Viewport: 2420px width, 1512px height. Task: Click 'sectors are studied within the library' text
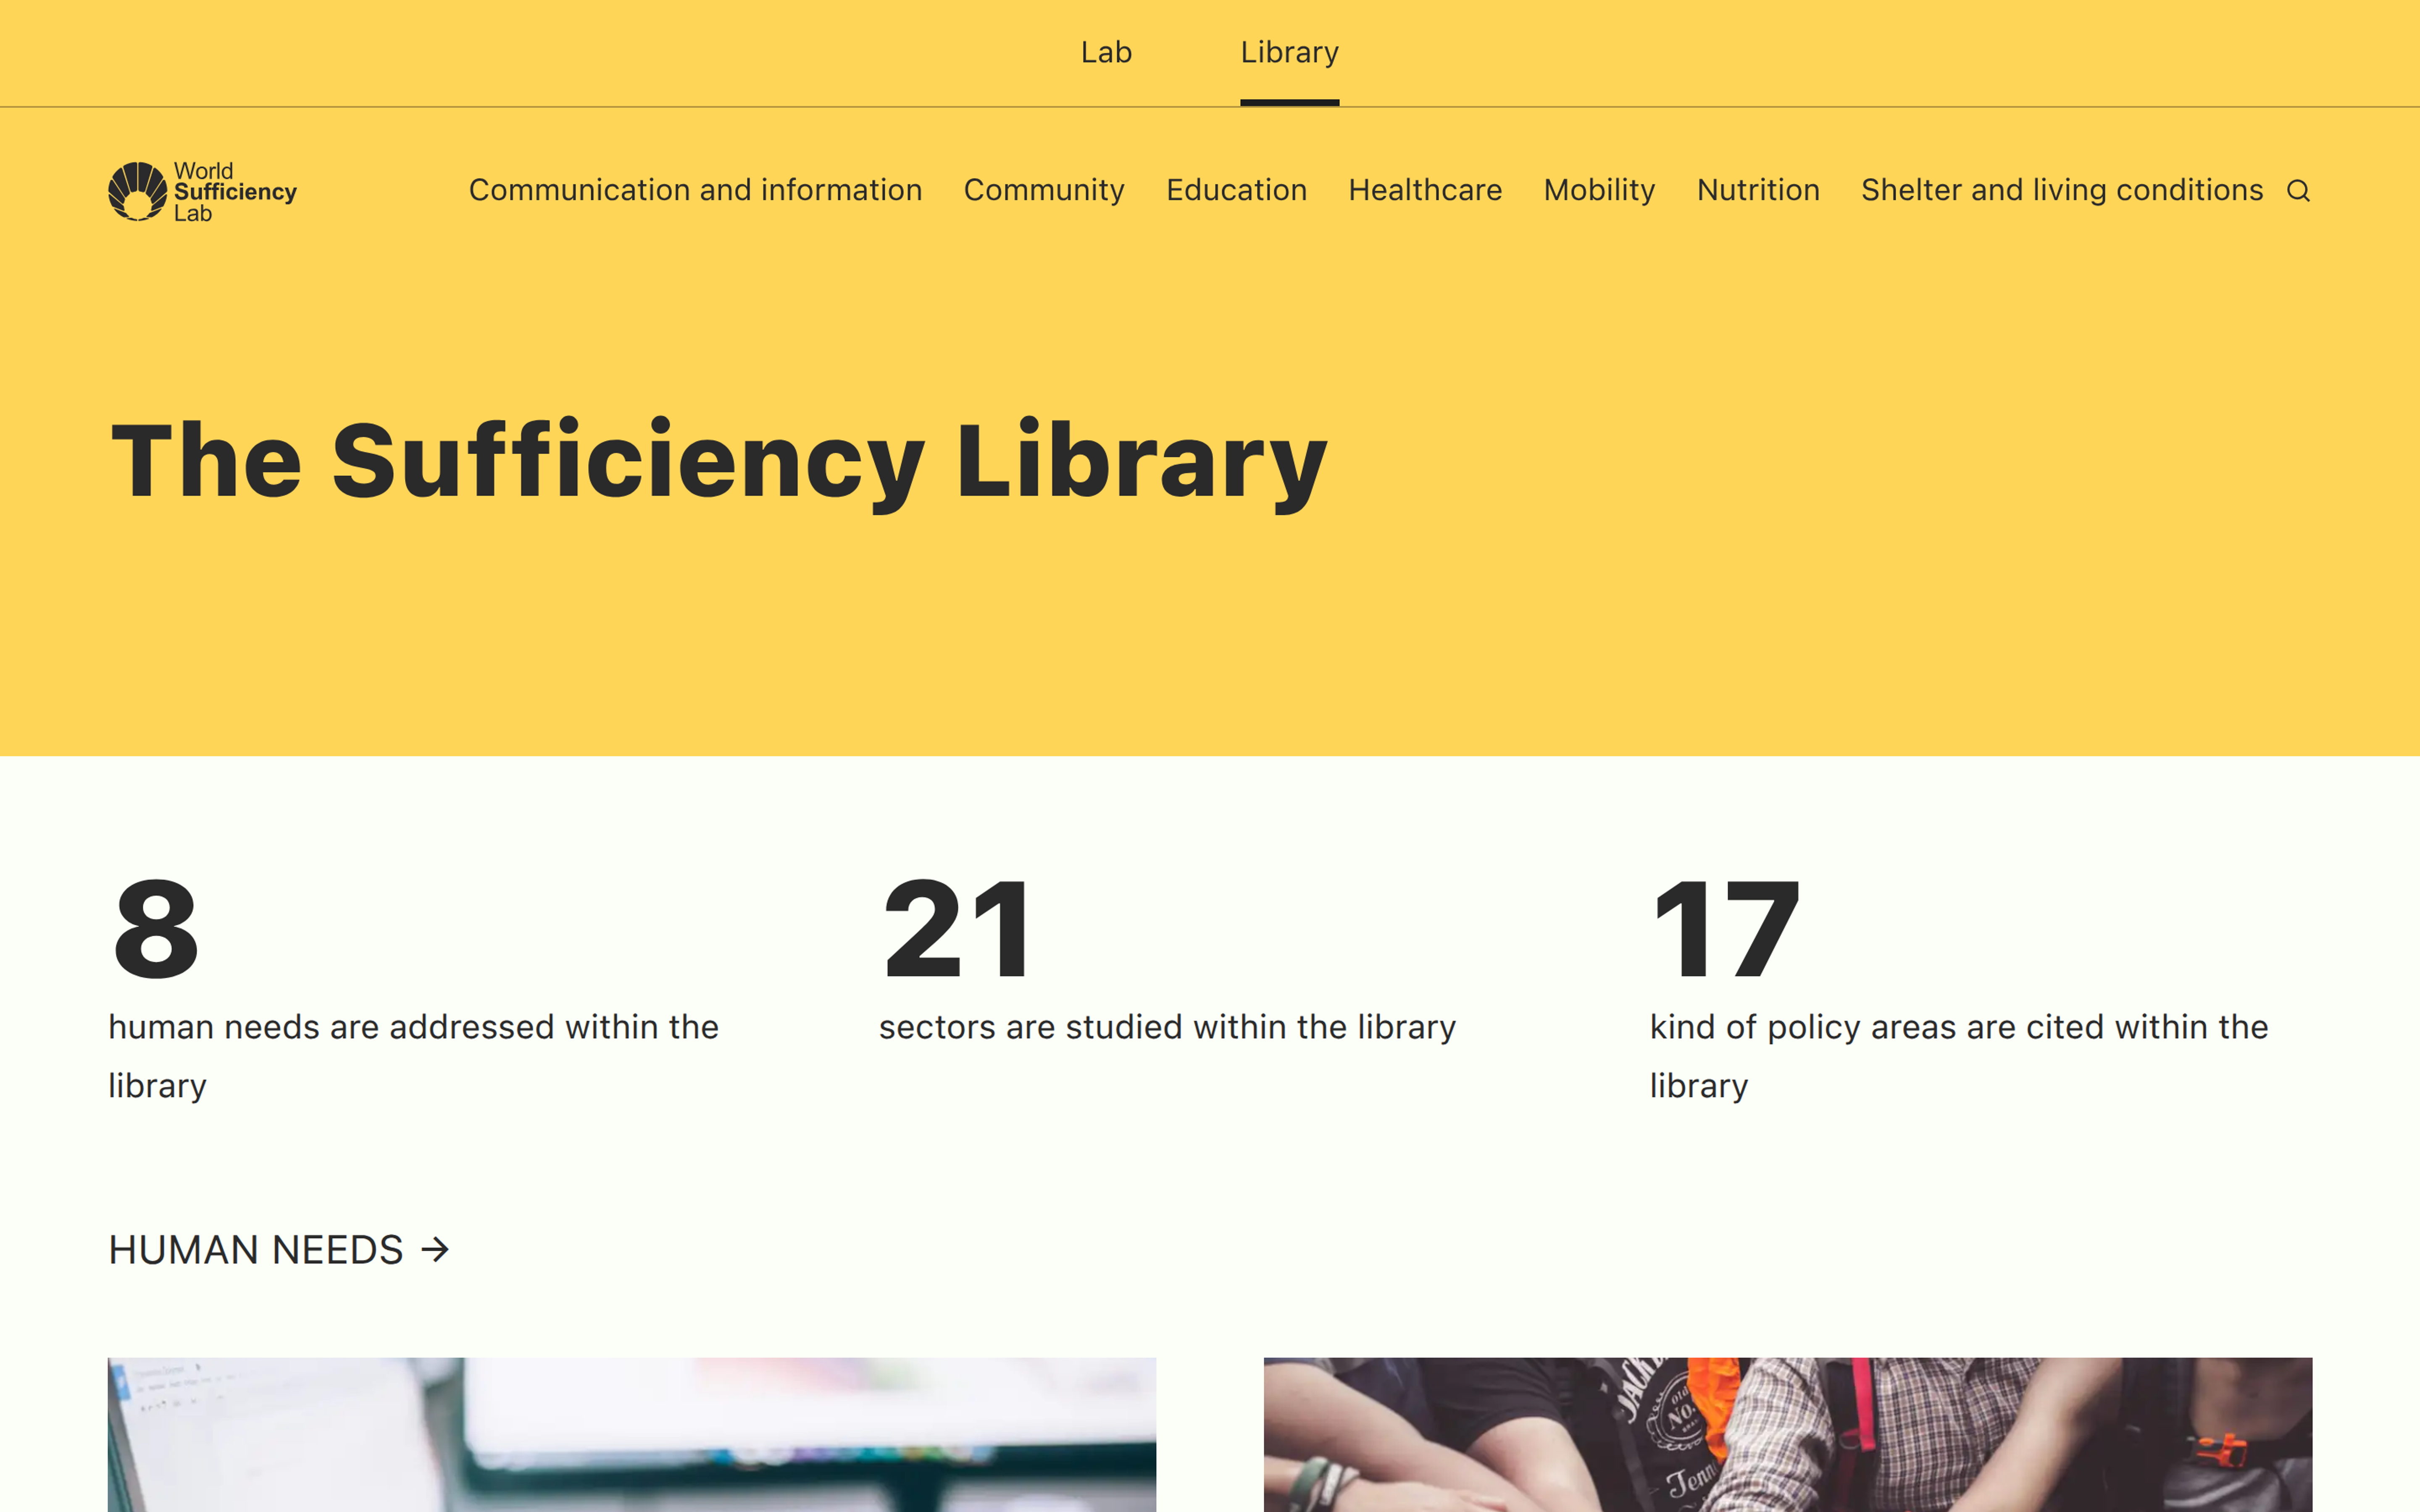(1167, 1027)
